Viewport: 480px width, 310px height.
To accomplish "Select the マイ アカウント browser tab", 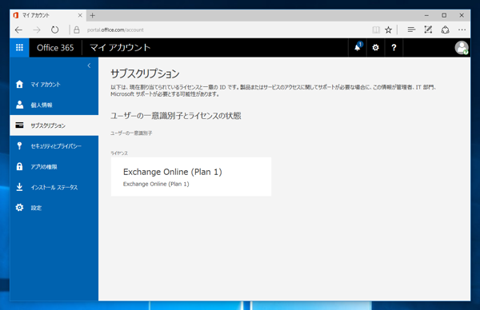I will pyautogui.click(x=48, y=15).
